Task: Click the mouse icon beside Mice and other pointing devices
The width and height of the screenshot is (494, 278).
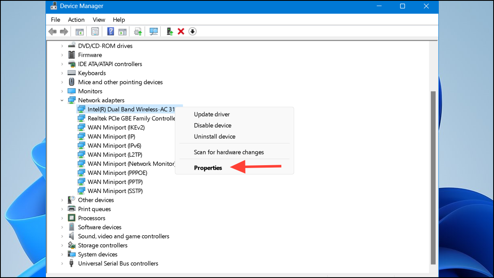Action: 72,82
